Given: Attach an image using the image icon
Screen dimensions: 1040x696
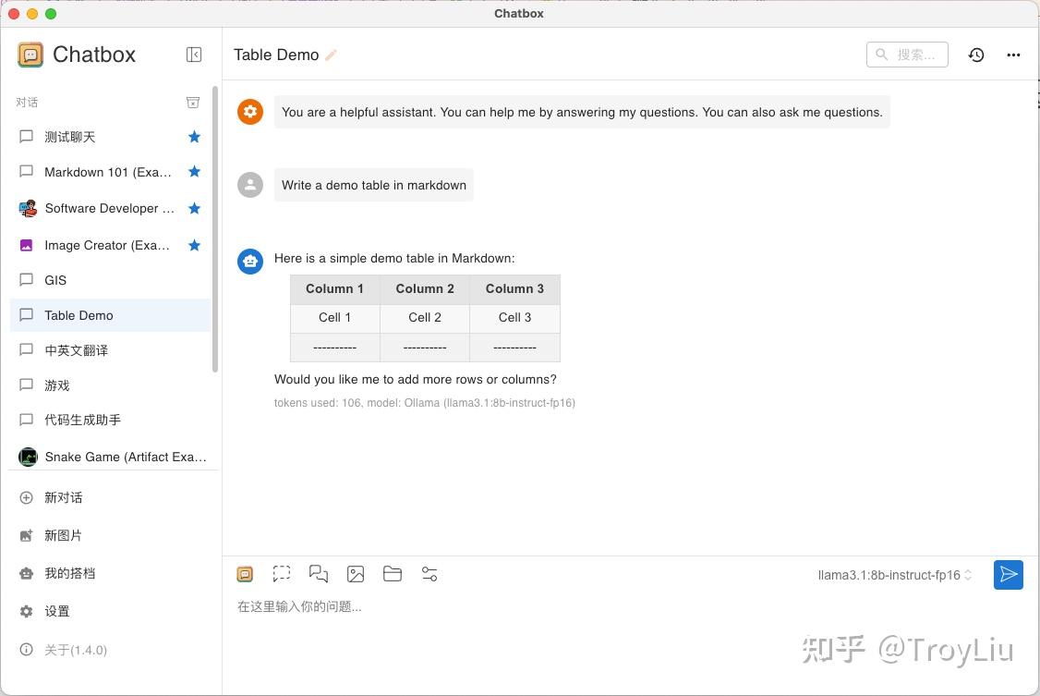Looking at the screenshot, I should 356,573.
